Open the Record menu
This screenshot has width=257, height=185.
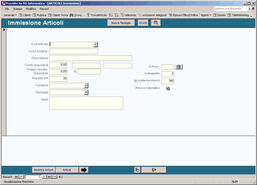pyautogui.click(x=44, y=9)
